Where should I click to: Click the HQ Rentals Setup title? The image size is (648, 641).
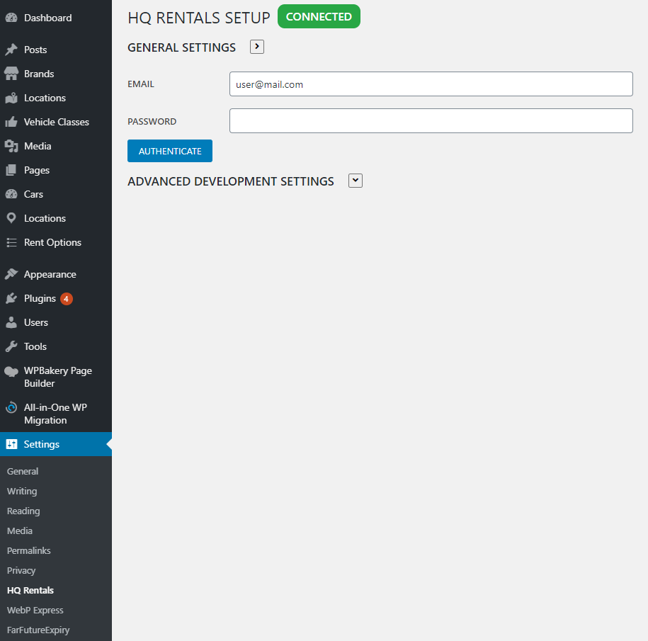[x=199, y=18]
